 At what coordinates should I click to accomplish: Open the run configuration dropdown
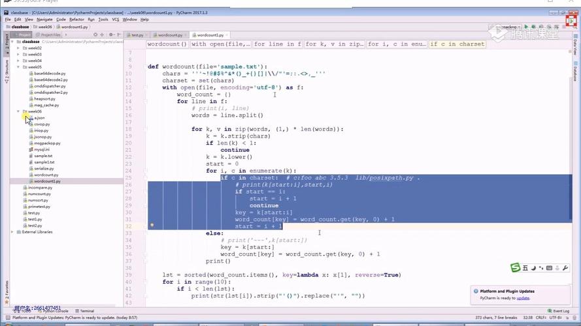[x=506, y=27]
